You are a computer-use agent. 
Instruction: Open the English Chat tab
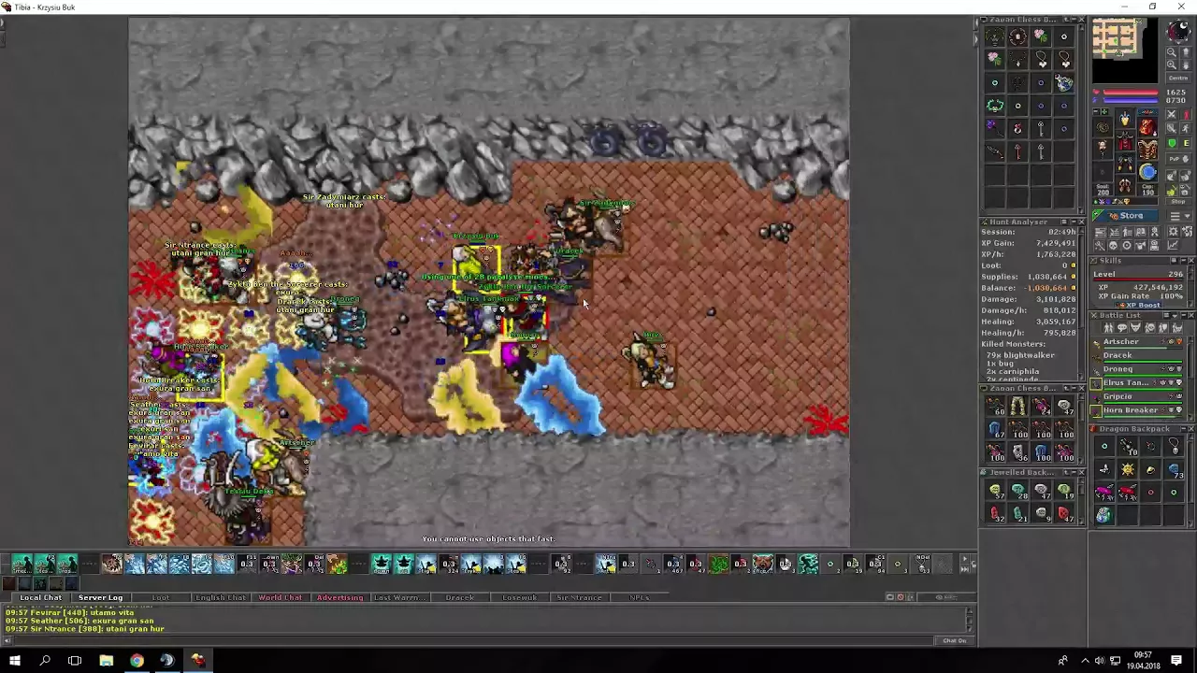(x=221, y=597)
